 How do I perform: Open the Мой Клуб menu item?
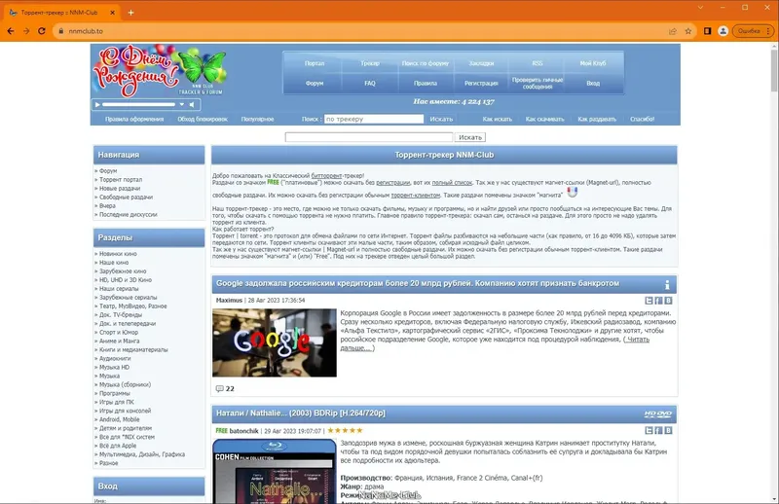tap(593, 63)
